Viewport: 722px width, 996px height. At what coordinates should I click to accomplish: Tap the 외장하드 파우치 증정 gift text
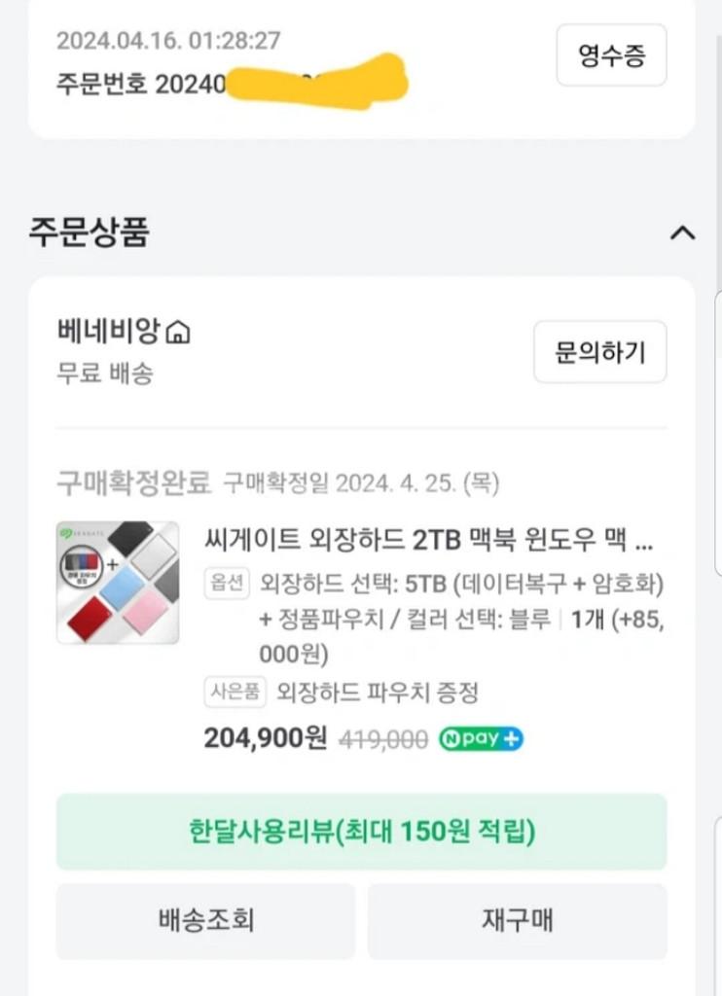pyautogui.click(x=378, y=693)
